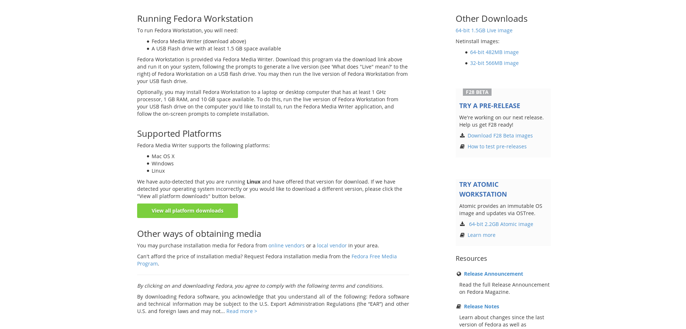The width and height of the screenshot is (686, 329).
Task: Click the italic terms and conditions sentence
Action: (x=260, y=286)
